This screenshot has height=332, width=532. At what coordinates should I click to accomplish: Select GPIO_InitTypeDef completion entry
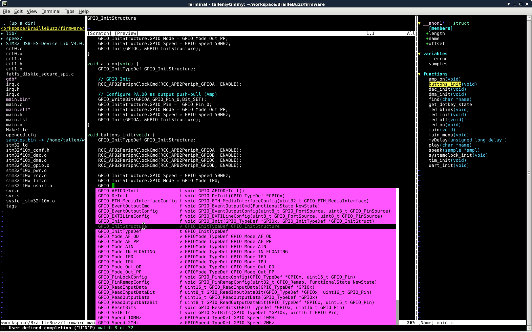246,231
